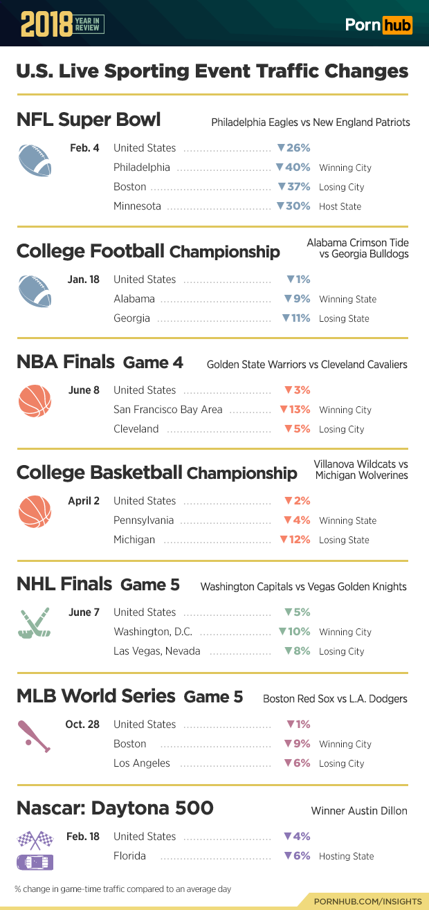Click the checkered flags icon for Nascar

click(x=35, y=839)
